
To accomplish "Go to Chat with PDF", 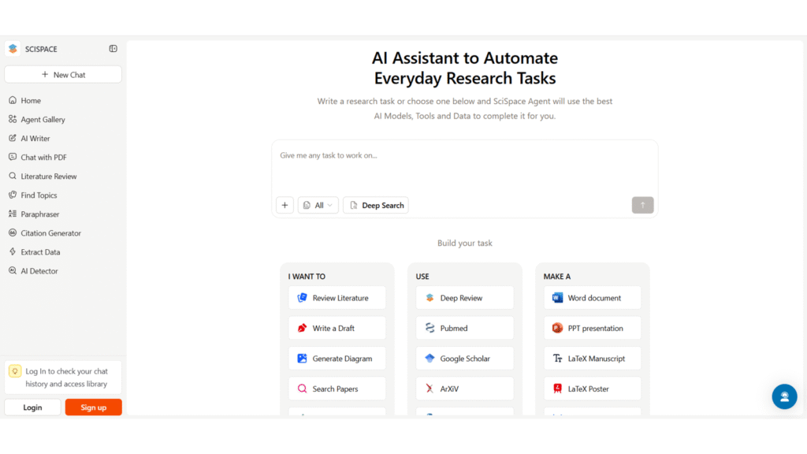I will 43,158.
